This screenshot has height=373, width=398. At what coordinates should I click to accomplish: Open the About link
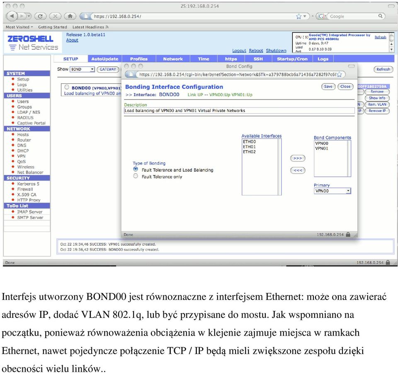pos(72,40)
